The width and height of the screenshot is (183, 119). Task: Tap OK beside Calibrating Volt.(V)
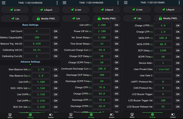tap(56, 50)
